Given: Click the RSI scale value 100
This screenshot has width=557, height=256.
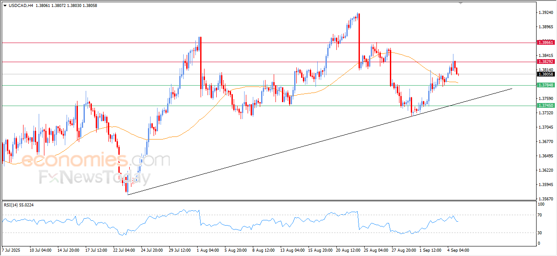Looking at the screenshot, I should (541, 204).
